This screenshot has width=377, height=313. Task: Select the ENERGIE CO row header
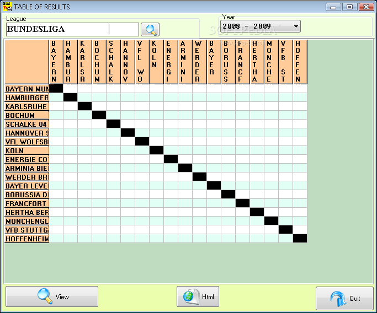[x=26, y=159]
